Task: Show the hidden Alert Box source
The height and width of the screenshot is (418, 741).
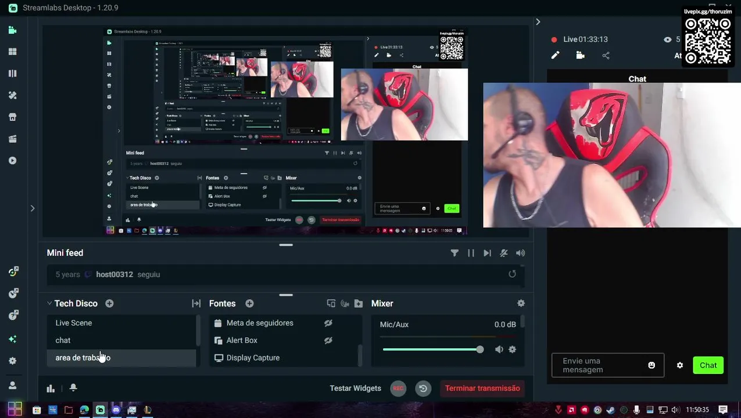Action: tap(328, 340)
